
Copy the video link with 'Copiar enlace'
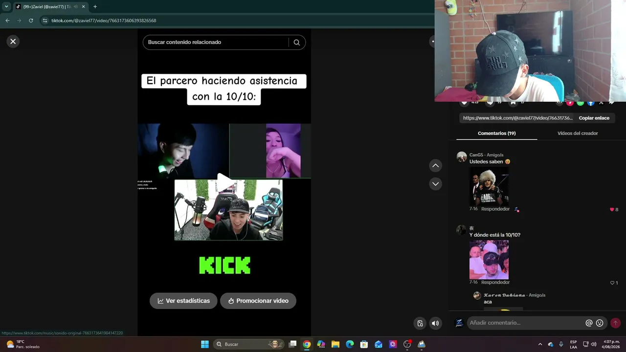pyautogui.click(x=594, y=118)
